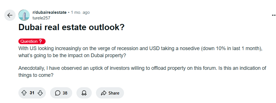Visit the r/dubairealestate community link

click(50, 12)
